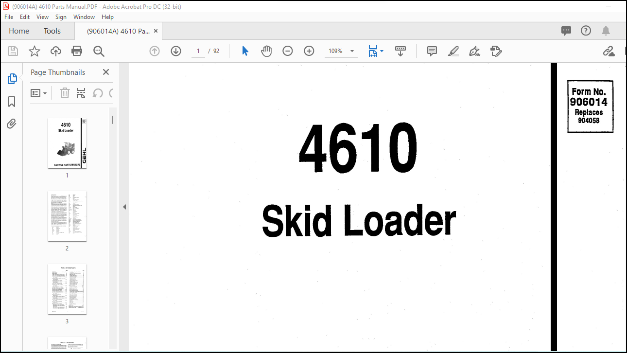Click the '/ 92' total pages text

click(x=214, y=51)
